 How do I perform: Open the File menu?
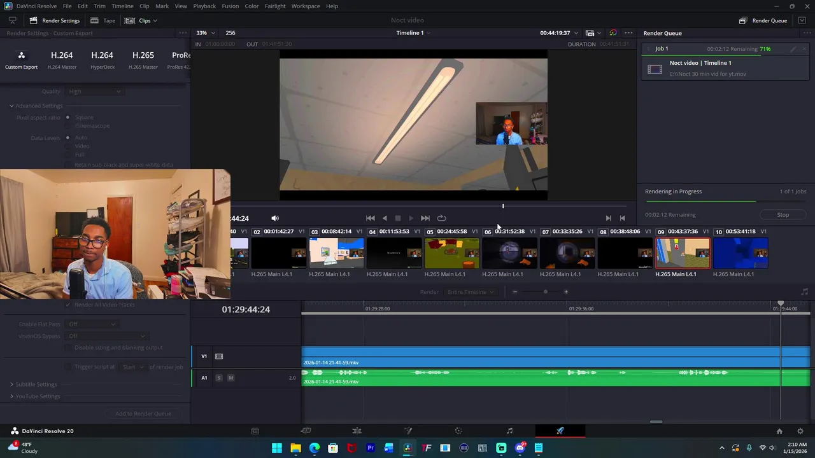point(67,6)
